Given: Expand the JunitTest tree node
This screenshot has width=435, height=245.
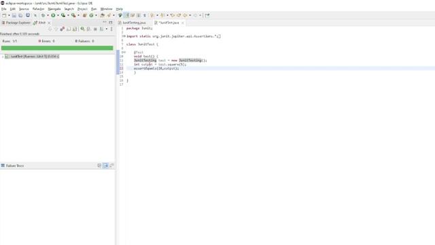Looking at the screenshot, I should point(3,56).
